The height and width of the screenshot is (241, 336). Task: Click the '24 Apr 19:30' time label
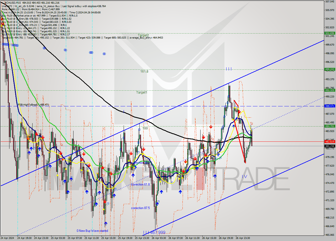coord(25,238)
